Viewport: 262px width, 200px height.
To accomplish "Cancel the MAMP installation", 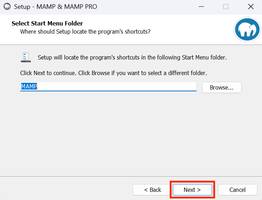I will point(238,190).
